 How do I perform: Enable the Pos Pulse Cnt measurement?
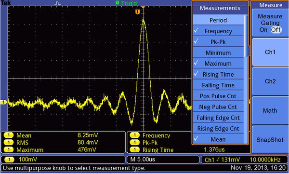[218, 96]
